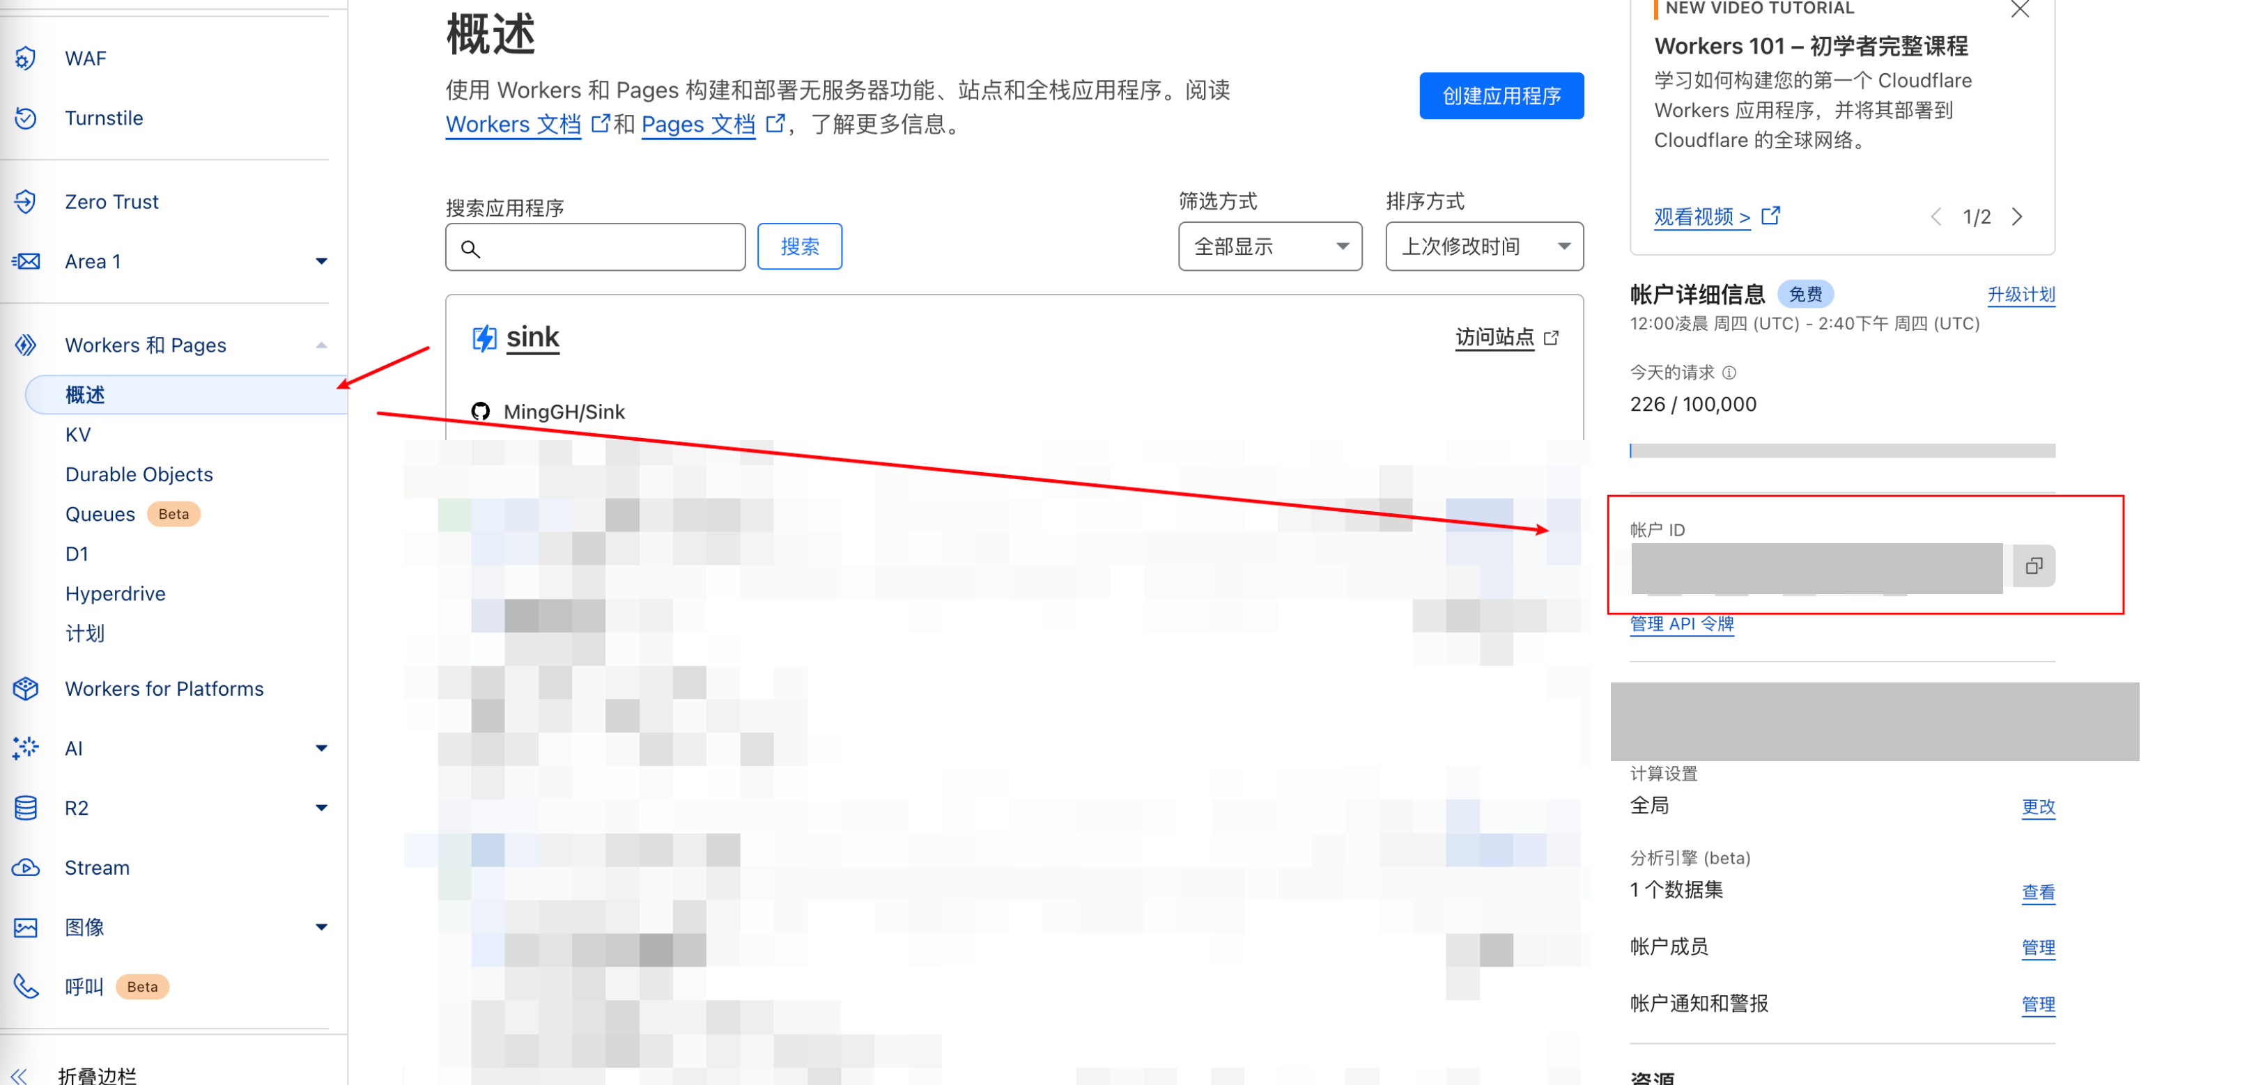Click the R2 database icon
Image resolution: width=2256 pixels, height=1085 pixels.
25,807
